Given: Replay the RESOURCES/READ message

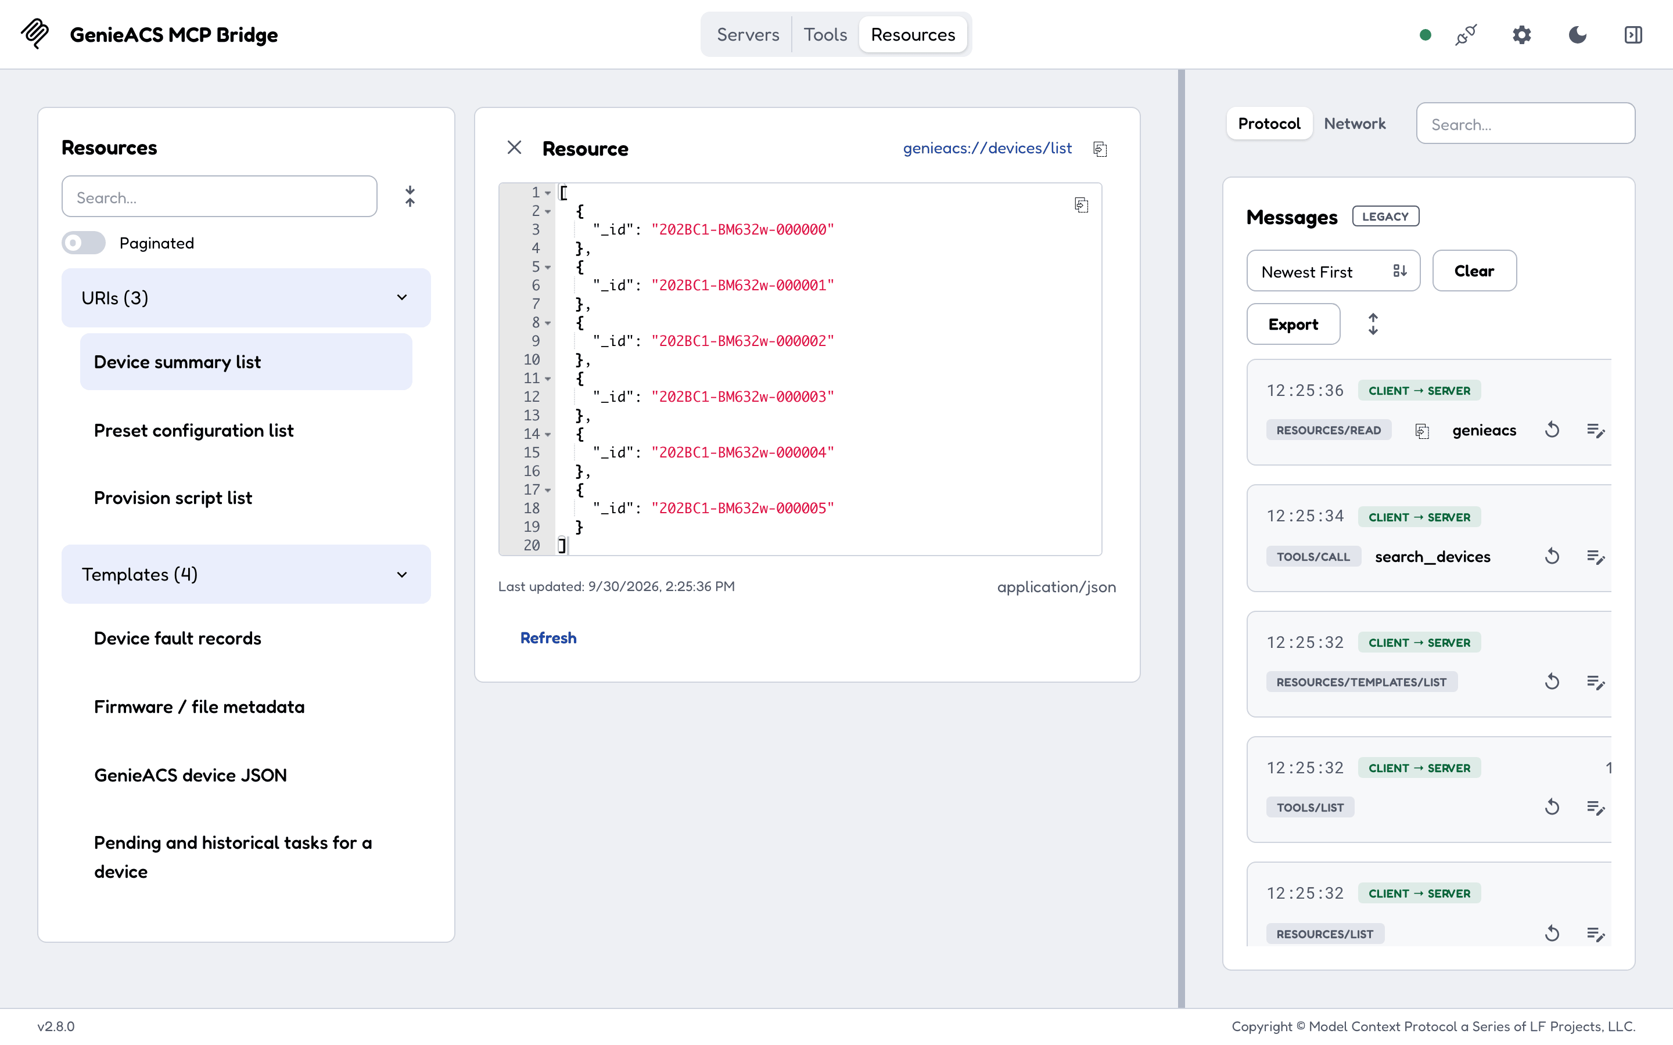Looking at the screenshot, I should [1552, 430].
